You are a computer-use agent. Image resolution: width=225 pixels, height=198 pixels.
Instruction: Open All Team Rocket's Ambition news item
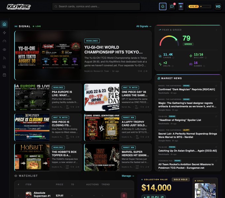[x=186, y=166]
